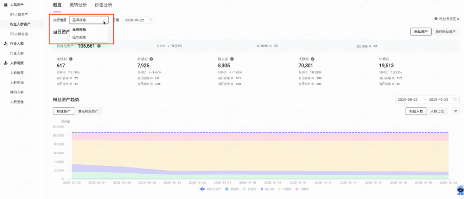Image resolution: width=464 pixels, height=199 pixels.
Task: Toggle the 粉丝总资产 series in chart legend
Action: (x=211, y=188)
